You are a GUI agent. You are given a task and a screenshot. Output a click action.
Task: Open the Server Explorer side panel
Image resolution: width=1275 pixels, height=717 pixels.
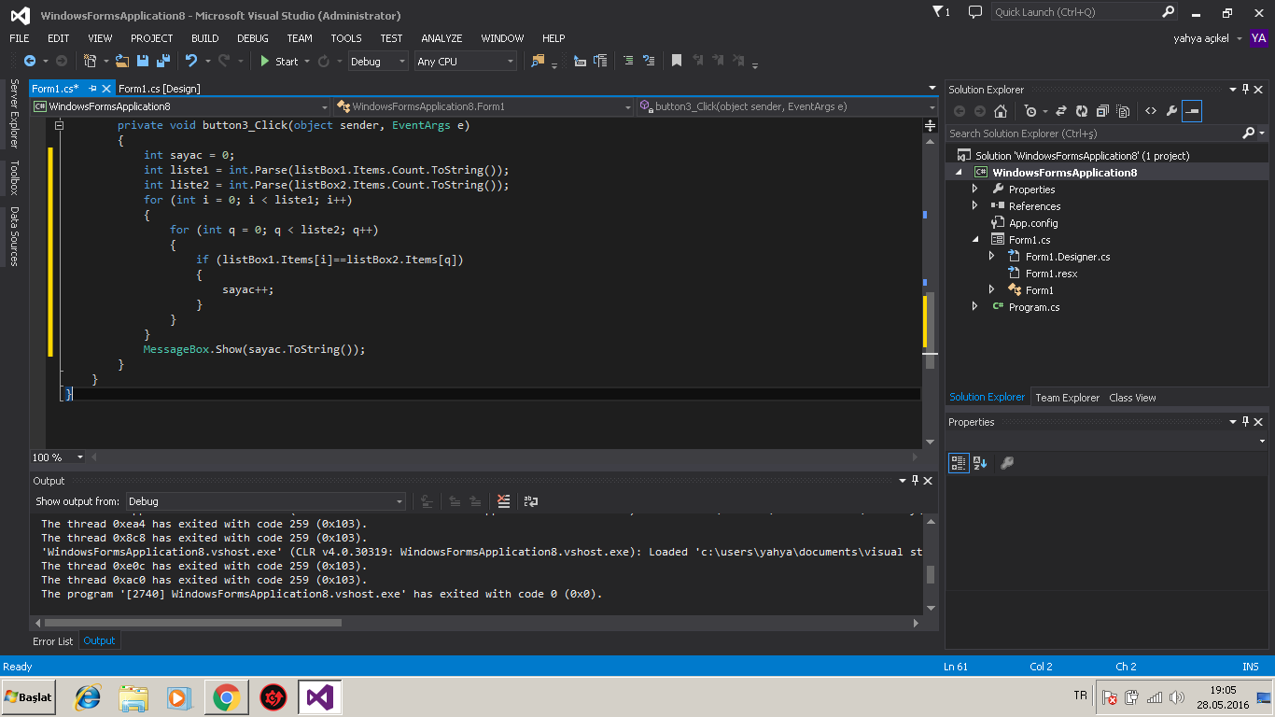(x=14, y=113)
